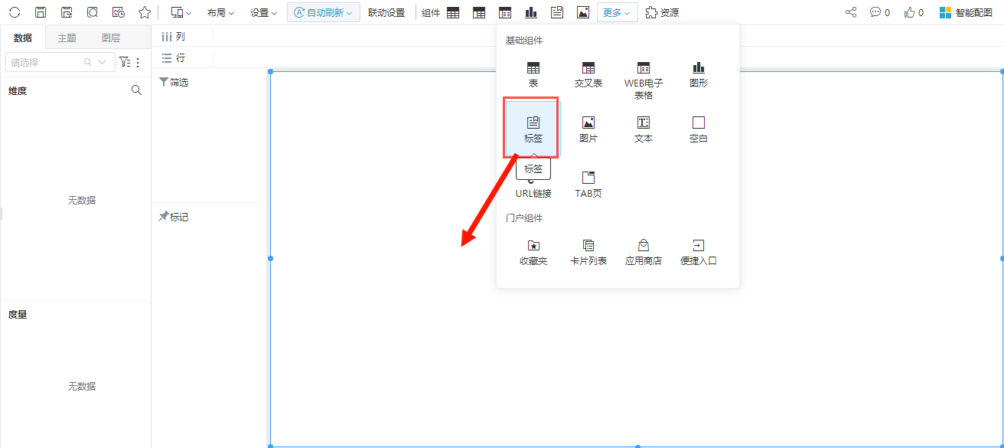The height and width of the screenshot is (448, 1004).
Task: Select 标签 in the components menu
Action: pyautogui.click(x=533, y=129)
